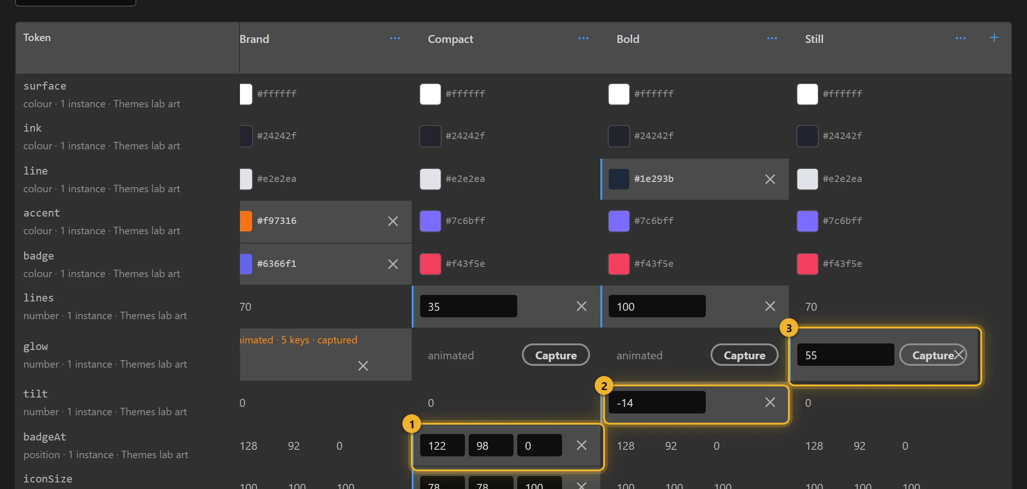
Task: Open the Still column ellipsis menu
Action: (x=961, y=38)
